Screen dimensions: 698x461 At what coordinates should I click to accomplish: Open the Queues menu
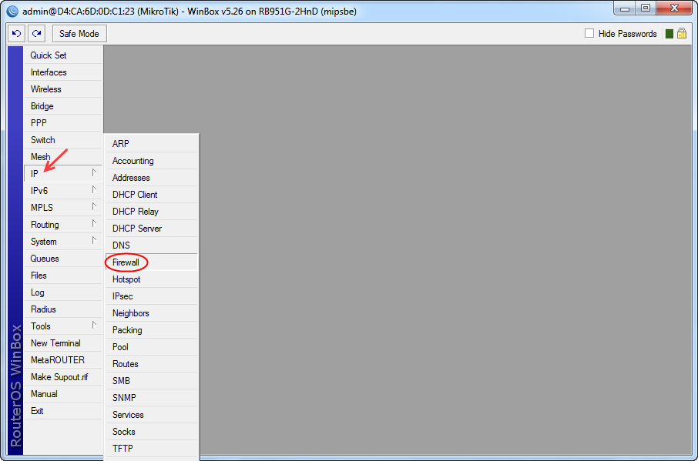[x=62, y=259]
